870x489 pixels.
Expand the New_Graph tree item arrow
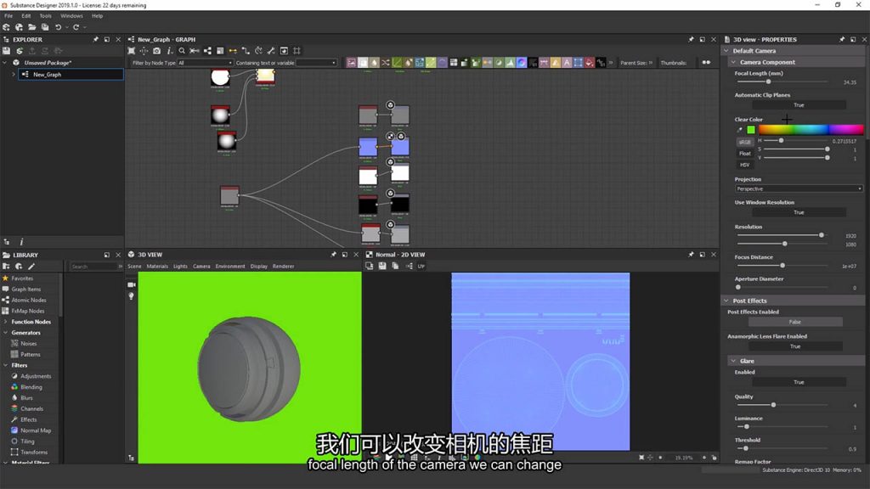tap(14, 75)
